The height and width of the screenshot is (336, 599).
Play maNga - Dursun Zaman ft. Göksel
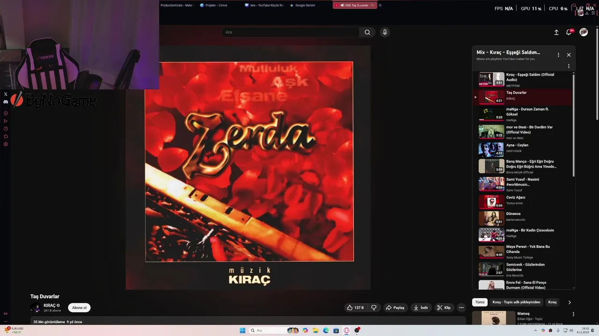(521, 114)
